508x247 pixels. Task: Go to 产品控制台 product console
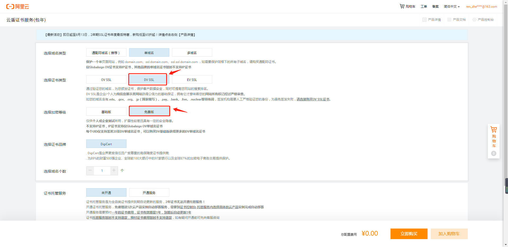click(x=483, y=20)
